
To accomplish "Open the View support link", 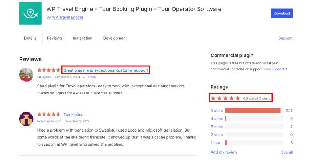I will tap(274, 69).
